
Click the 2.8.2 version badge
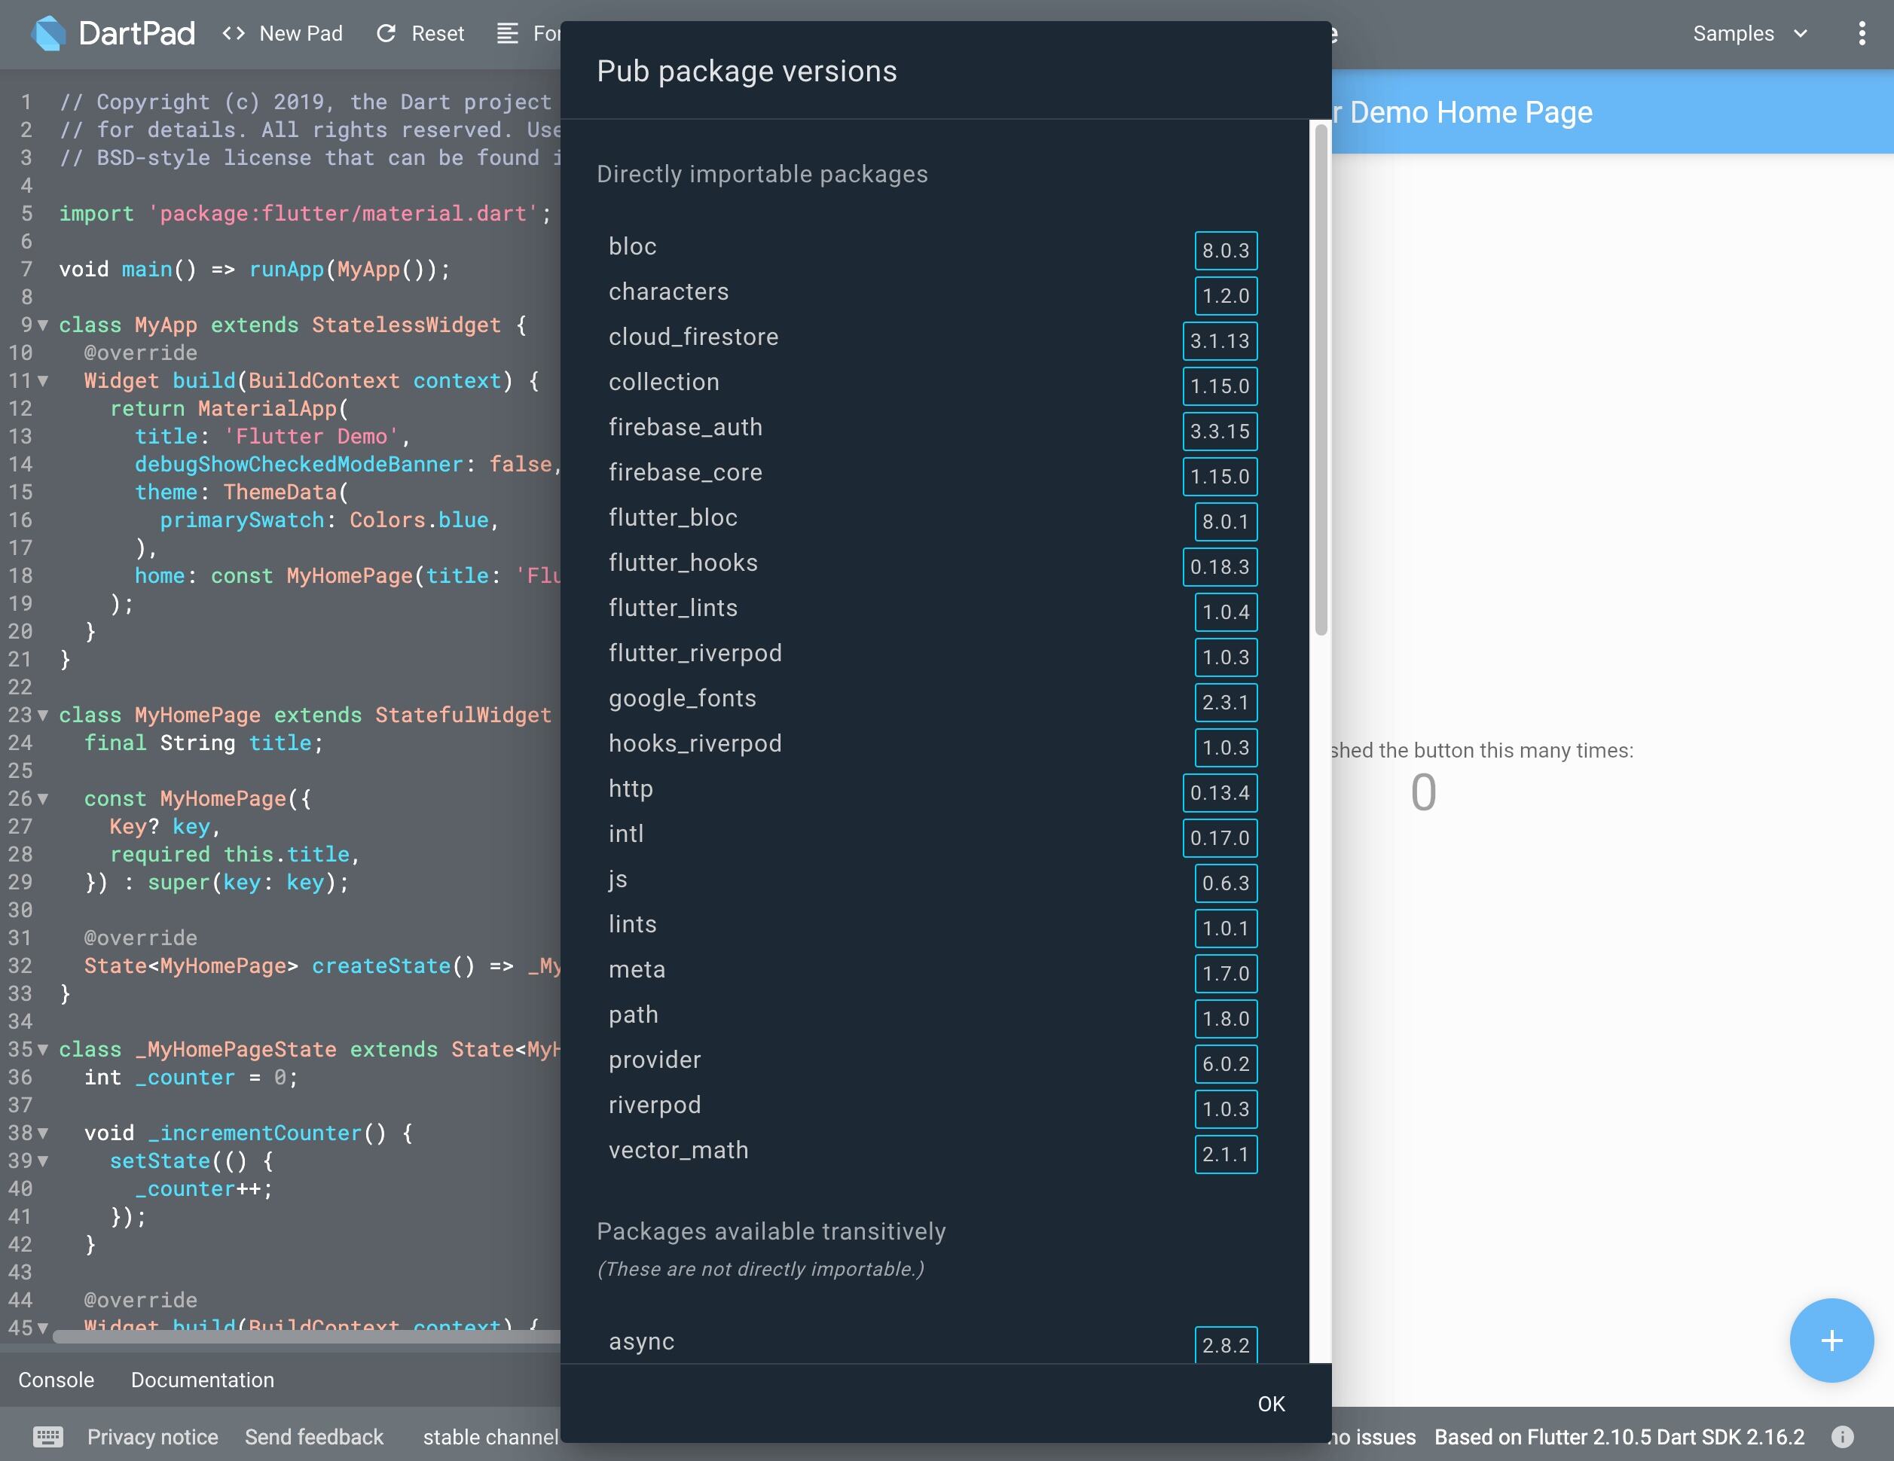click(1226, 1345)
